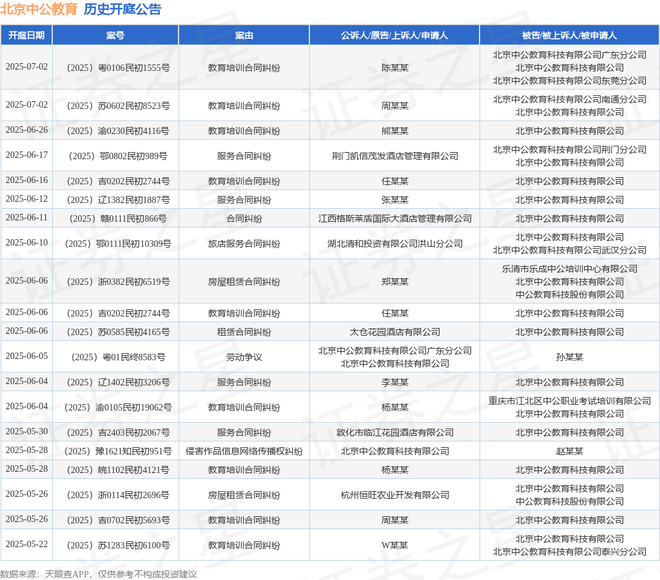Select case number (2025)辽1382民初1887号
Screen dimensions: 660x580
[119, 200]
